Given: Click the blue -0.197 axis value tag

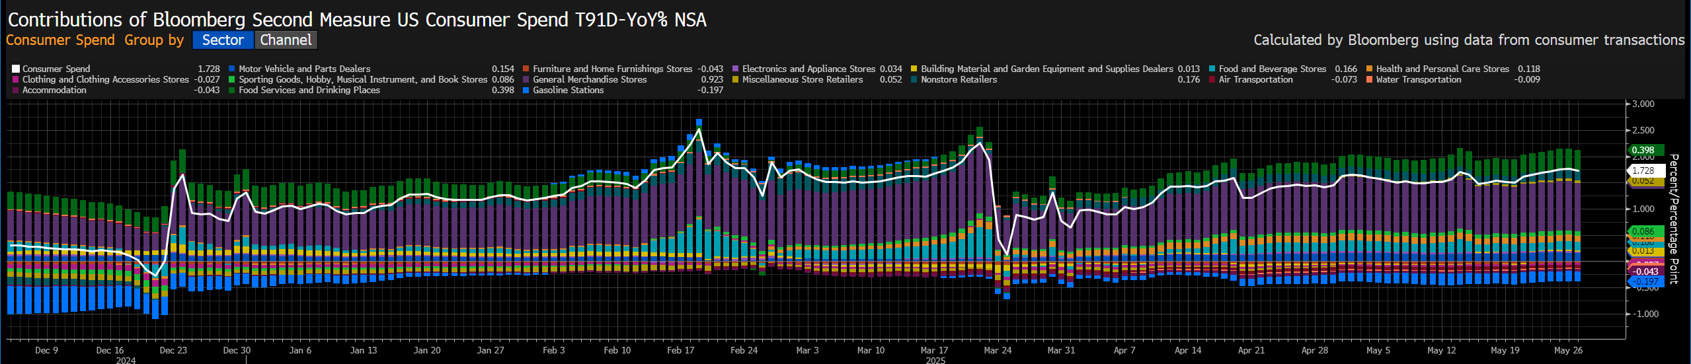Looking at the screenshot, I should tap(1645, 281).
